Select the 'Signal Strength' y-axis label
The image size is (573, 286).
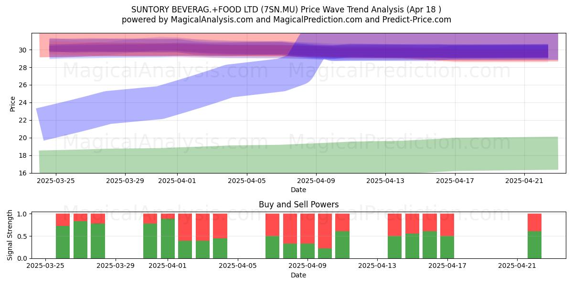coord(11,235)
